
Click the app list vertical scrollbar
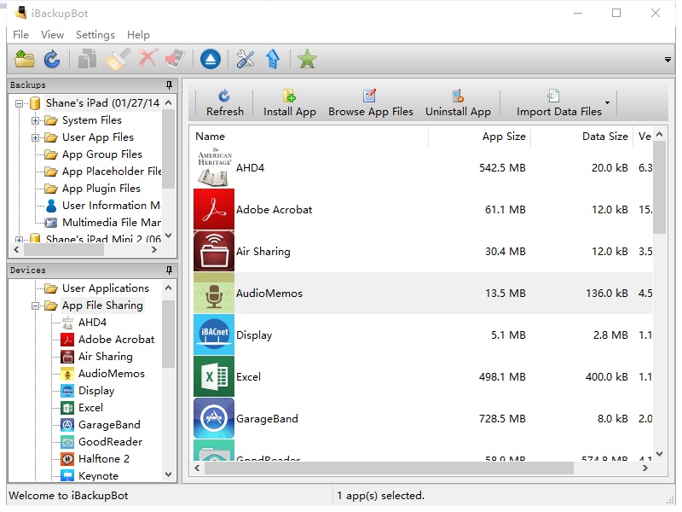click(660, 187)
